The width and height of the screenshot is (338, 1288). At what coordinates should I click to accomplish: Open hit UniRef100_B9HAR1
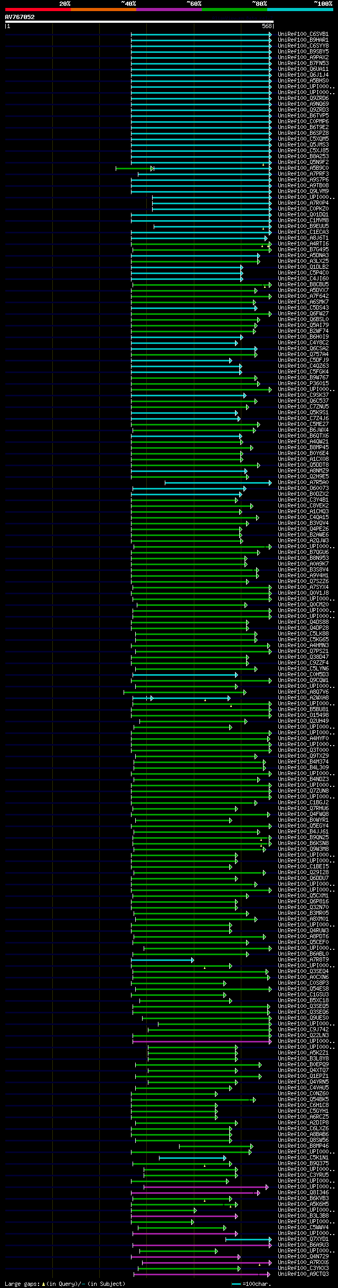[x=303, y=40]
